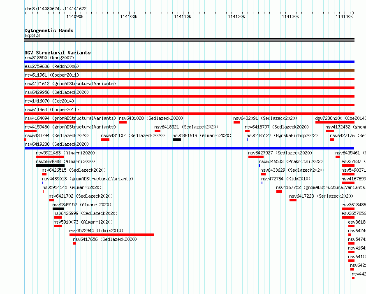
Task: Open nsv611961 (Cooper2011) variant entry
Action: tap(52, 75)
